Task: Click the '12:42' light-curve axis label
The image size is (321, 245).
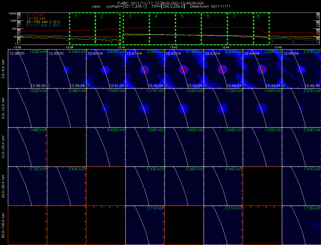Action: coord(174,47)
